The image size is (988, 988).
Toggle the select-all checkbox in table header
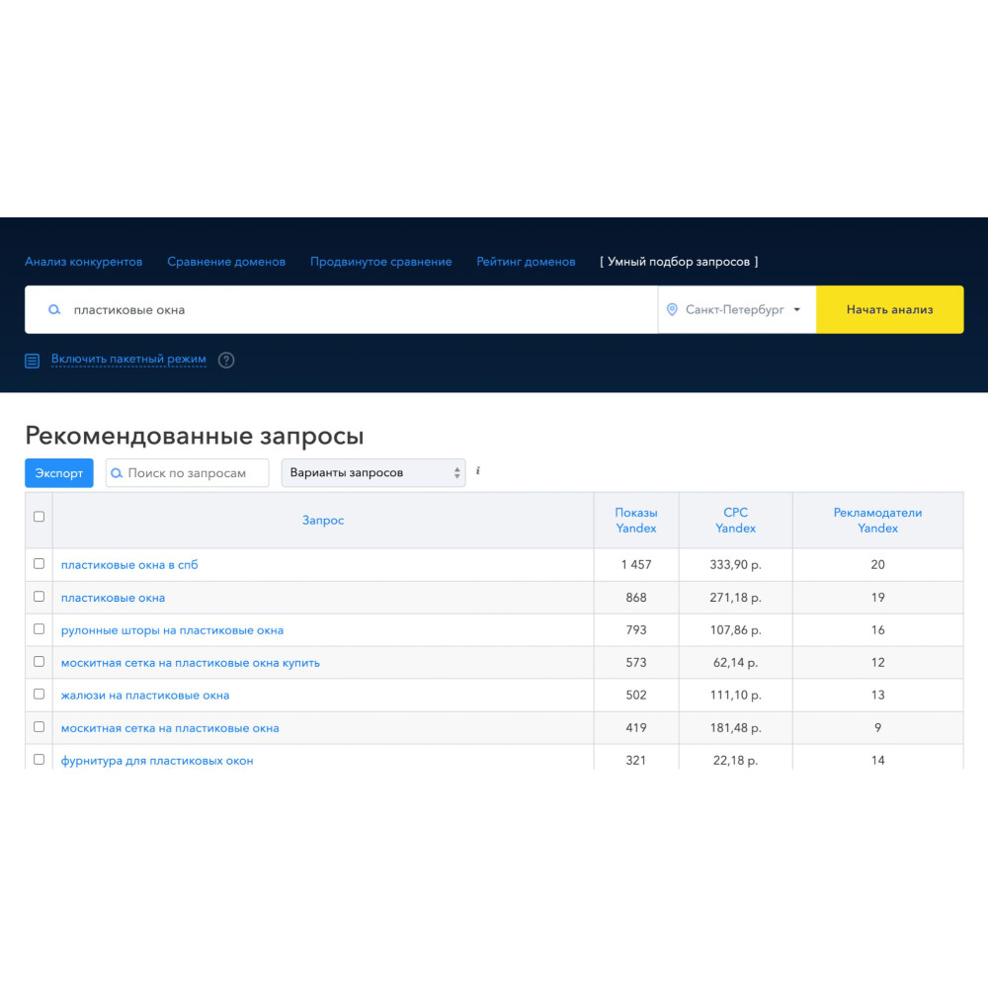click(x=39, y=517)
